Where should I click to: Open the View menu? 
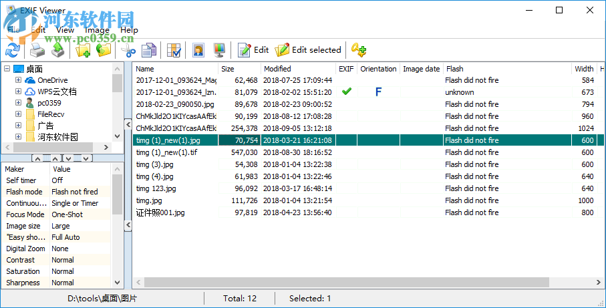pos(65,30)
